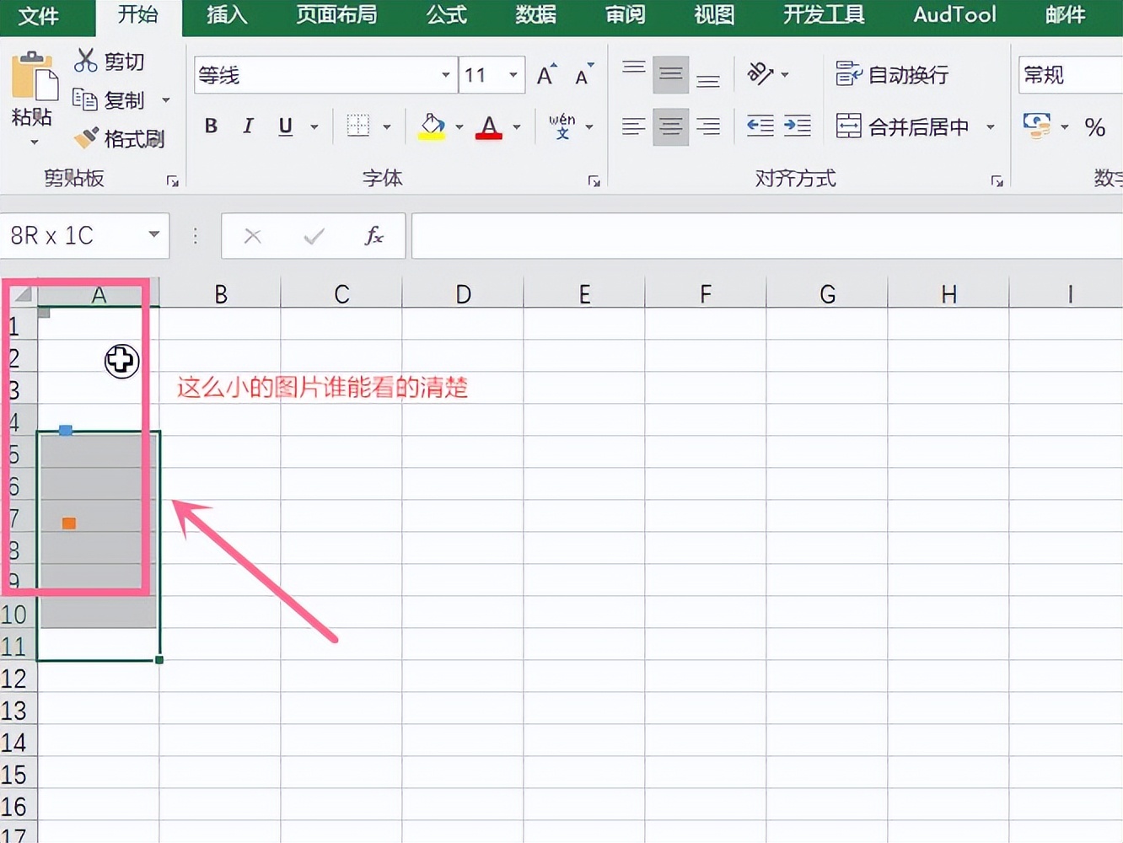Toggle italic formatting
The width and height of the screenshot is (1123, 843).
(x=247, y=126)
